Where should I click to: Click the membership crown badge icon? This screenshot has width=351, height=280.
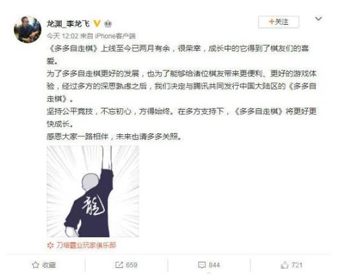tap(108, 24)
